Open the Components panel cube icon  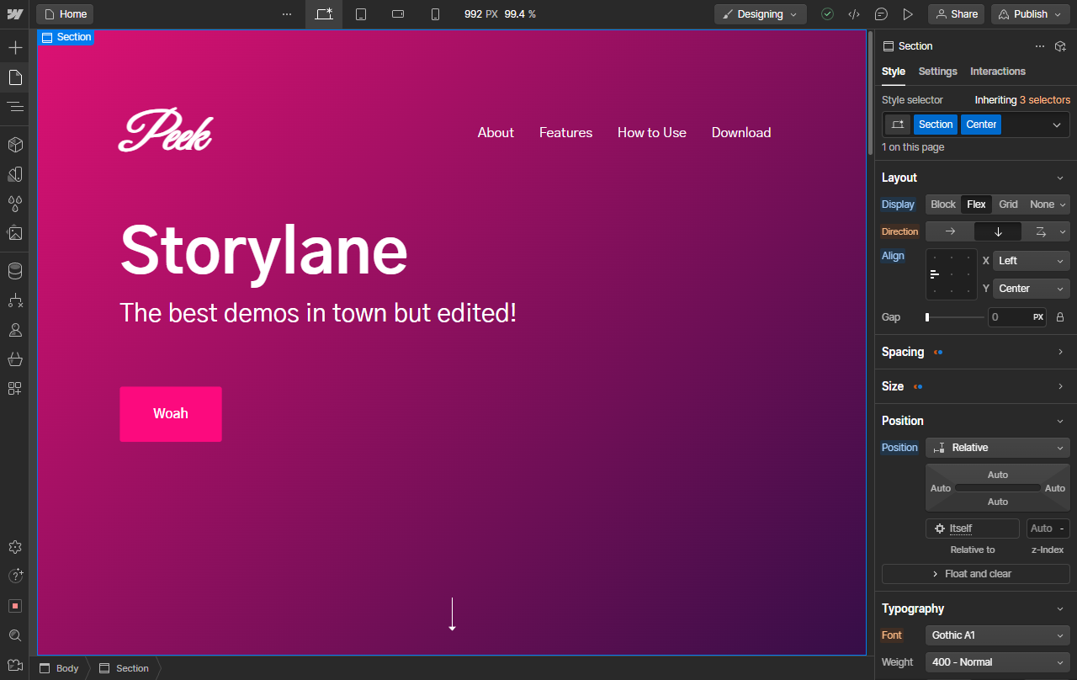pyautogui.click(x=14, y=145)
